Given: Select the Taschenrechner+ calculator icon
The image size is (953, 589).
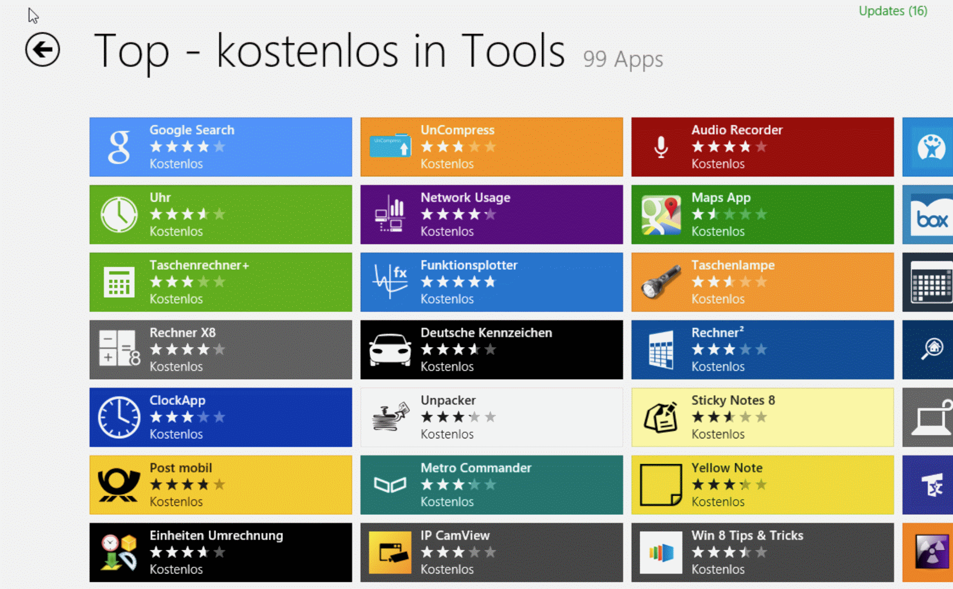Looking at the screenshot, I should 119,282.
